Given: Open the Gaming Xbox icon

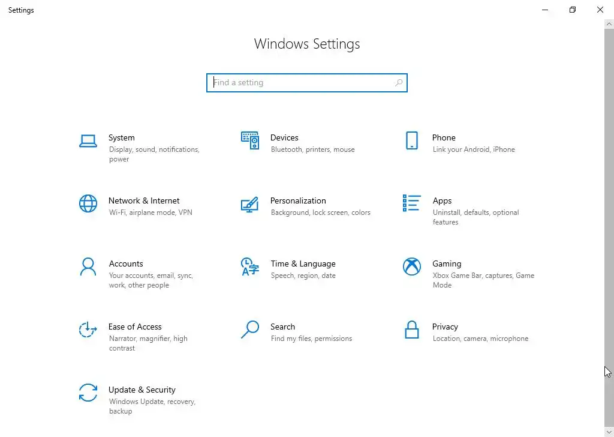Looking at the screenshot, I should 411,267.
